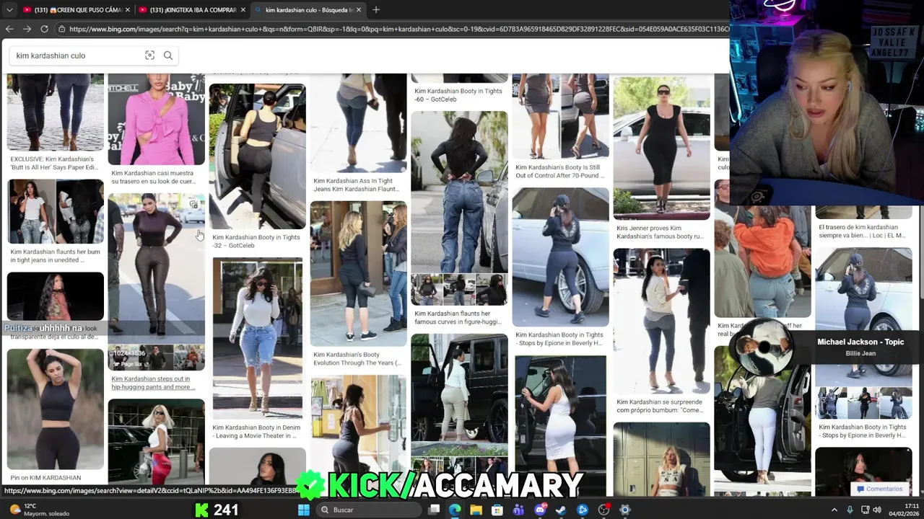
Task: Open Teams icon on taskbar
Action: [x=518, y=510]
